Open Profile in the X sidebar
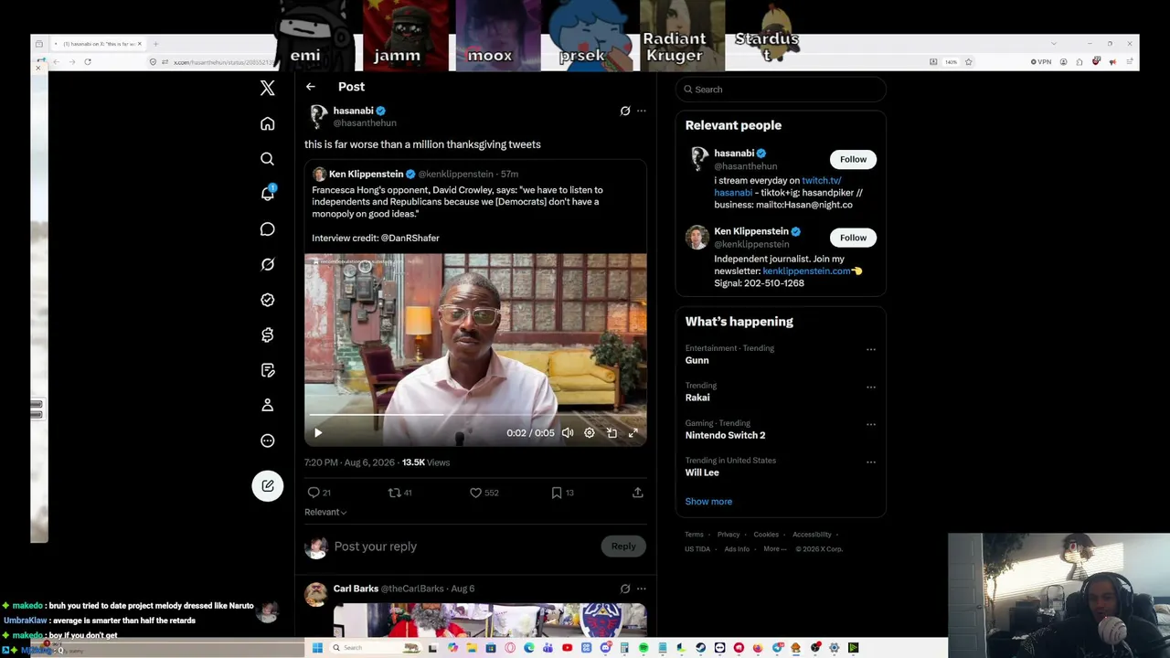Viewport: 1170px width, 658px height. pos(267,405)
